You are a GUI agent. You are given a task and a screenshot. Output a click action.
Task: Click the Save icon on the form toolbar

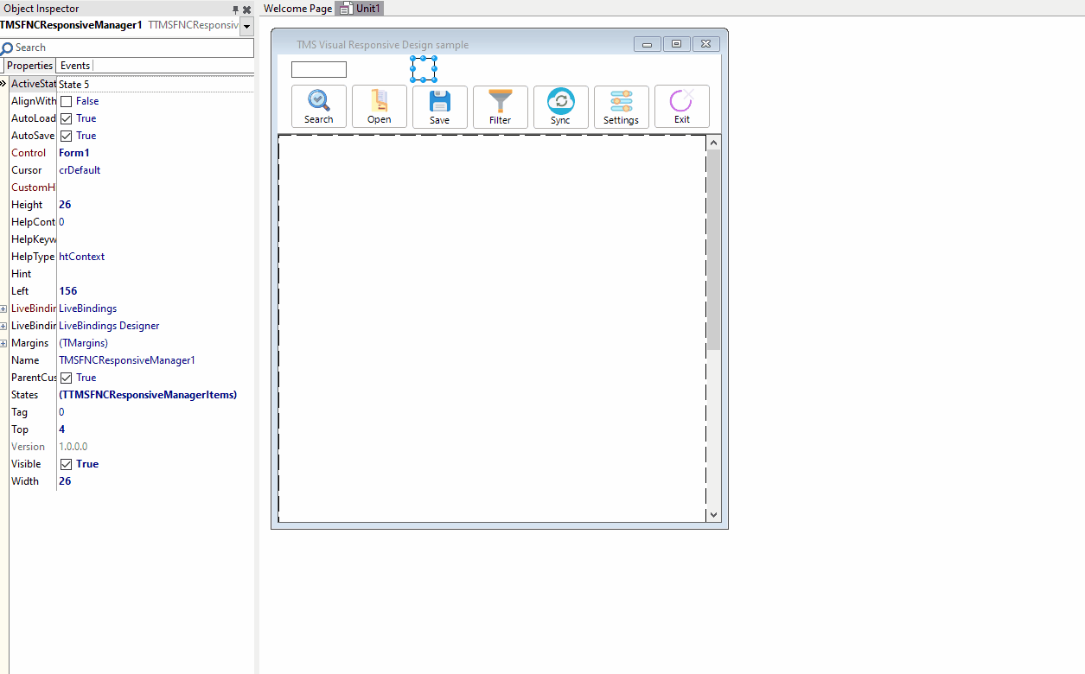[x=439, y=100]
